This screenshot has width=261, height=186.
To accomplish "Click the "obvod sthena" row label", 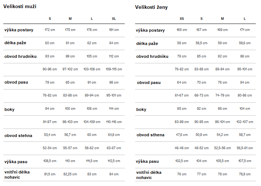I will point(150,135).
